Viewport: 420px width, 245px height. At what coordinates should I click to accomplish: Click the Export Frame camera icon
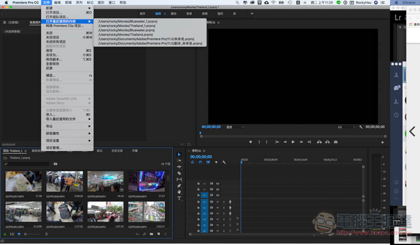(335, 142)
